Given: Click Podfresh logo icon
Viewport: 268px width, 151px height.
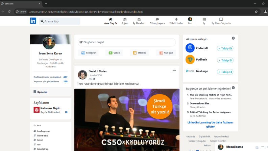Looking at the screenshot, I should click(x=190, y=59).
